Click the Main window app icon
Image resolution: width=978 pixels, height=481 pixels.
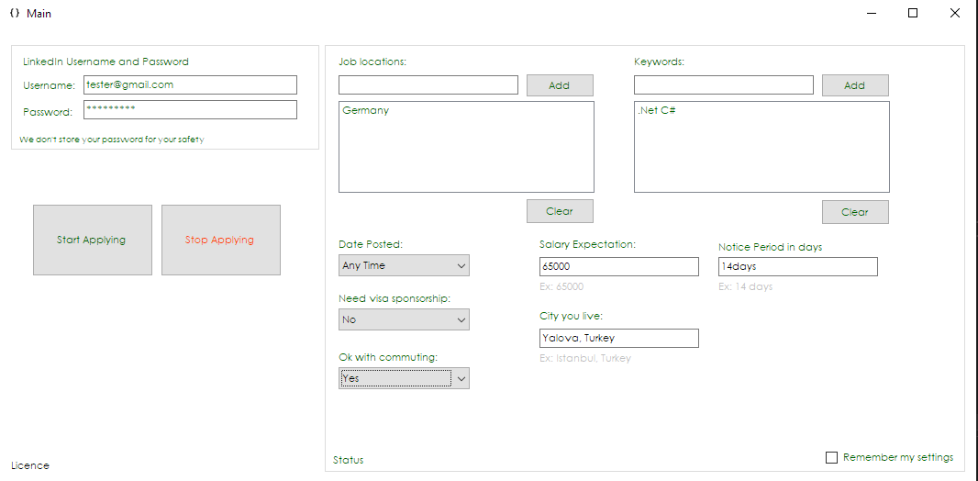15,13
